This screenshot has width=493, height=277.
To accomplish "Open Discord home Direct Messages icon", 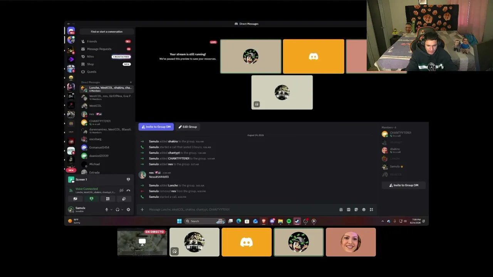I will 71,31.
